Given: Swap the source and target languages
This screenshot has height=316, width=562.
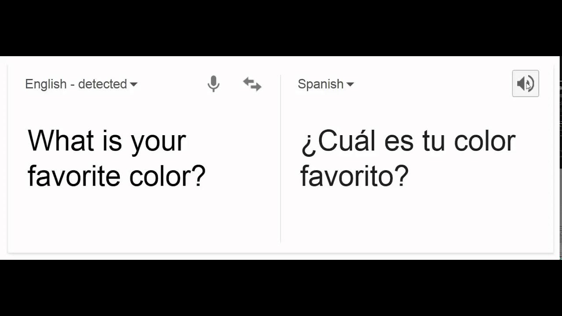Looking at the screenshot, I should [252, 84].
